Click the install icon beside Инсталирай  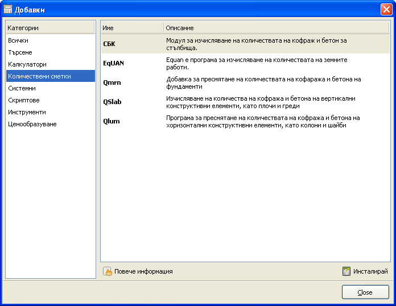tap(346, 271)
